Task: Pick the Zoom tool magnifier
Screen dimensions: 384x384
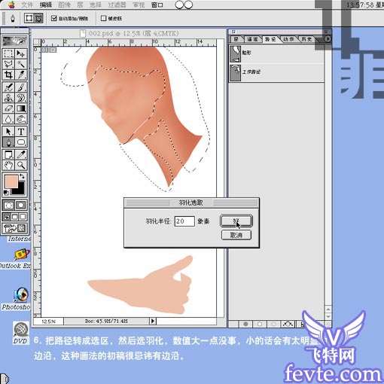Action: coord(21,165)
